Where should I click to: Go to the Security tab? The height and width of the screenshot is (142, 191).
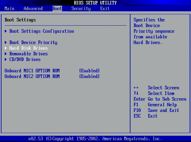[x=81, y=9]
